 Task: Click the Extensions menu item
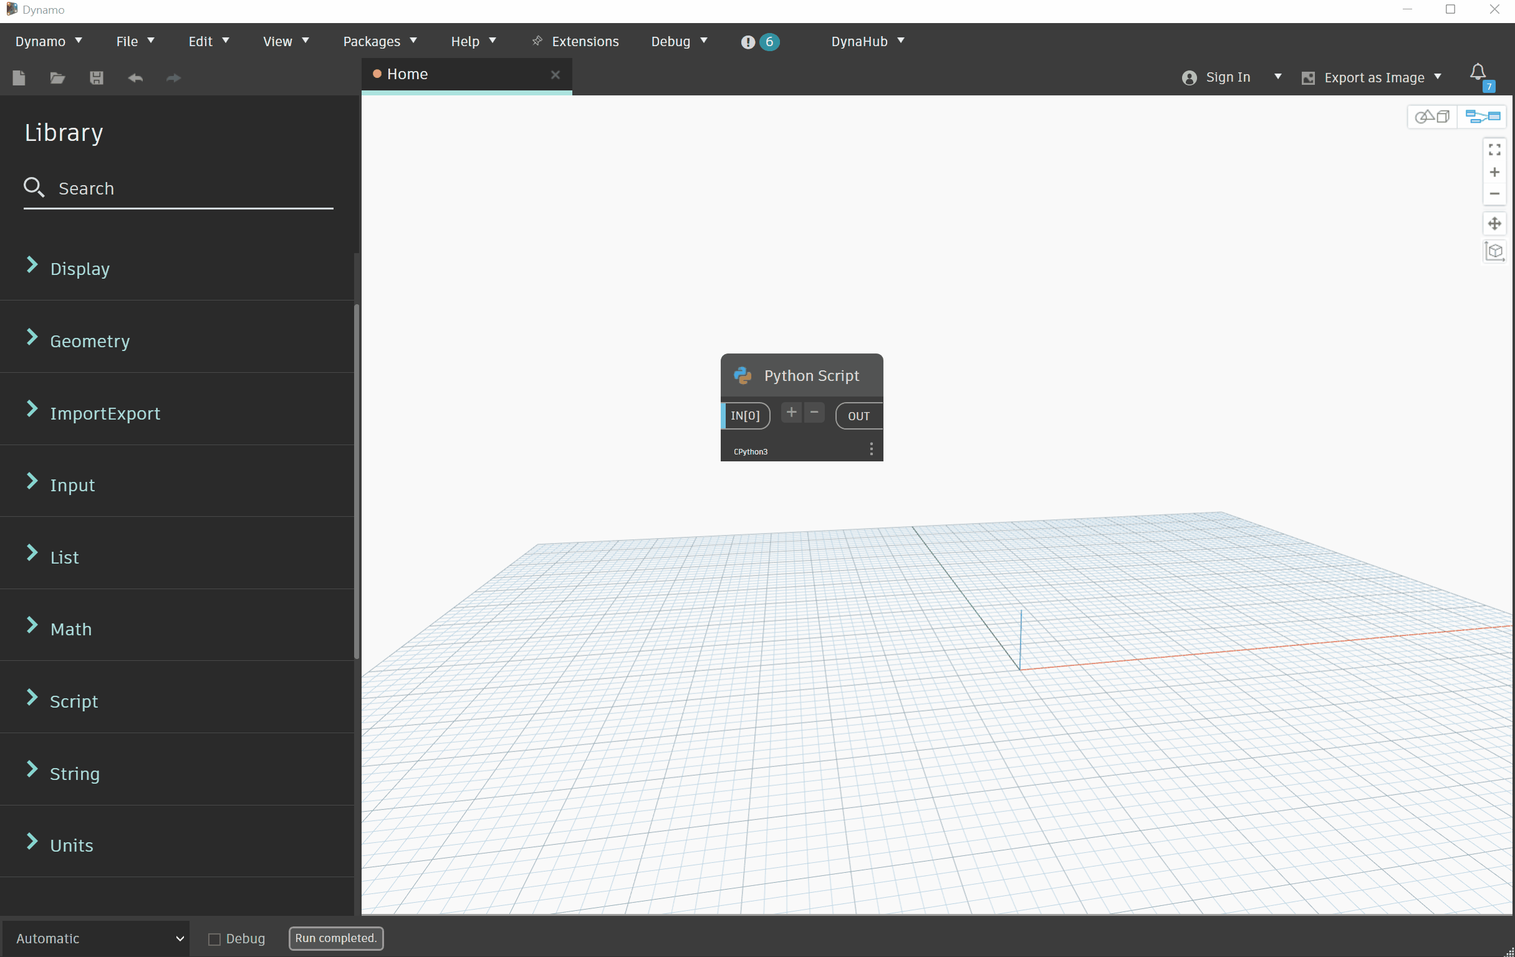[x=575, y=42]
